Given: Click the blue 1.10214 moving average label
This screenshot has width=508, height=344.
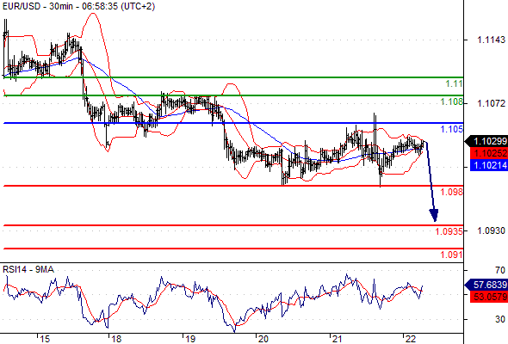Looking at the screenshot, I should point(488,165).
